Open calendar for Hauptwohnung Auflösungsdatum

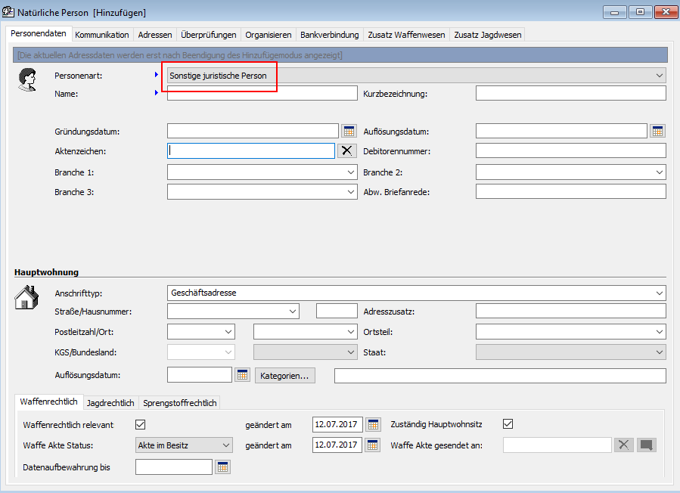coord(242,375)
